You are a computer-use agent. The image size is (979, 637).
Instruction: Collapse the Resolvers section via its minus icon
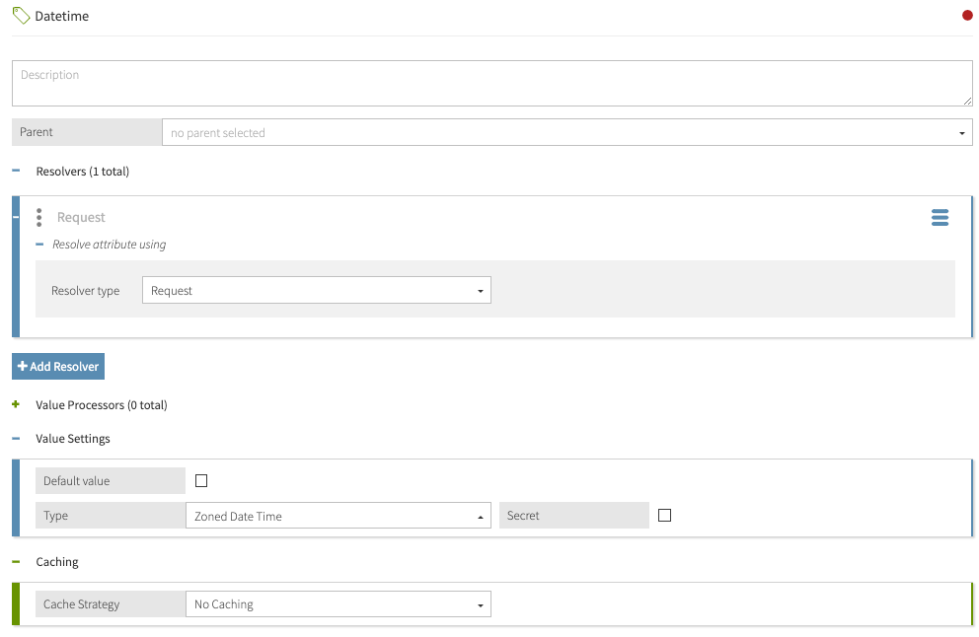(x=14, y=170)
